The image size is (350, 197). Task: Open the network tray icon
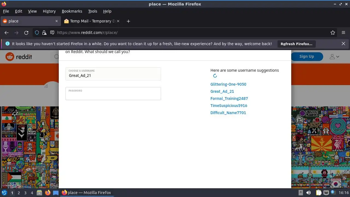(326, 193)
